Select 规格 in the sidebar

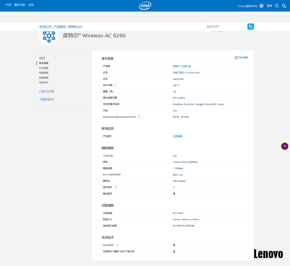[x=42, y=58]
